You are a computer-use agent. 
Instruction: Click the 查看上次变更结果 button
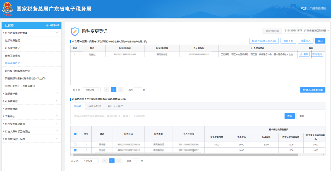pyautogui.click(x=312, y=90)
